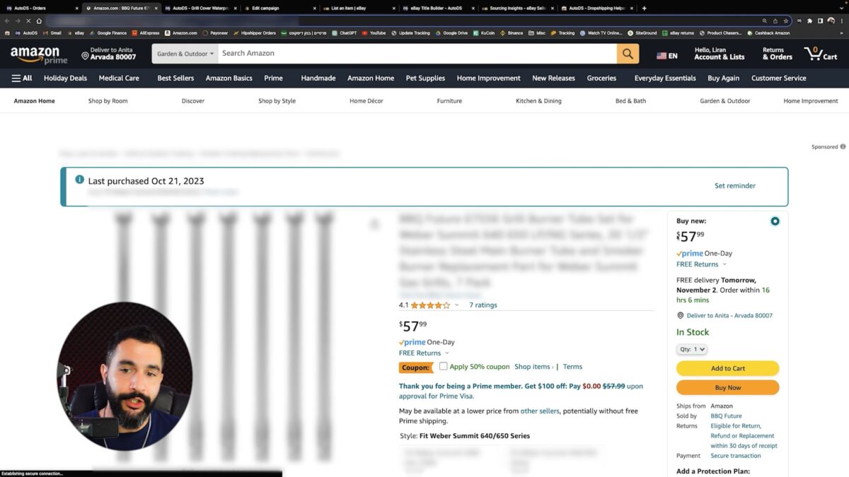Click the Search Amazon input field

point(417,54)
